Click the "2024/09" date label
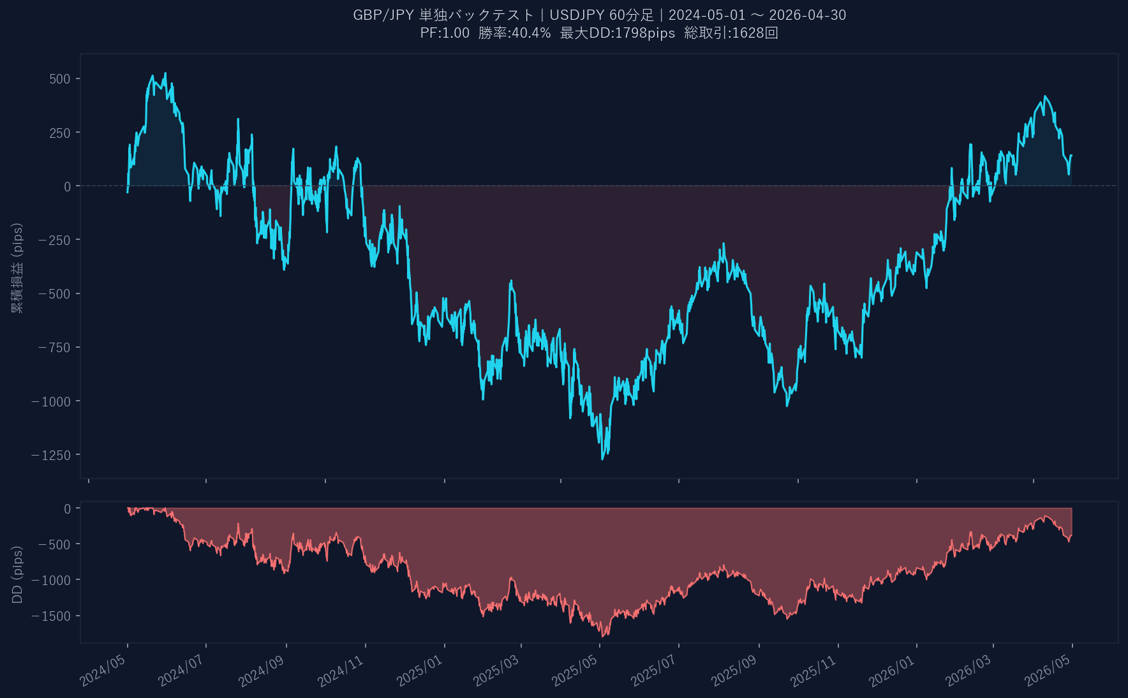This screenshot has height=698, width=1128. (x=263, y=670)
